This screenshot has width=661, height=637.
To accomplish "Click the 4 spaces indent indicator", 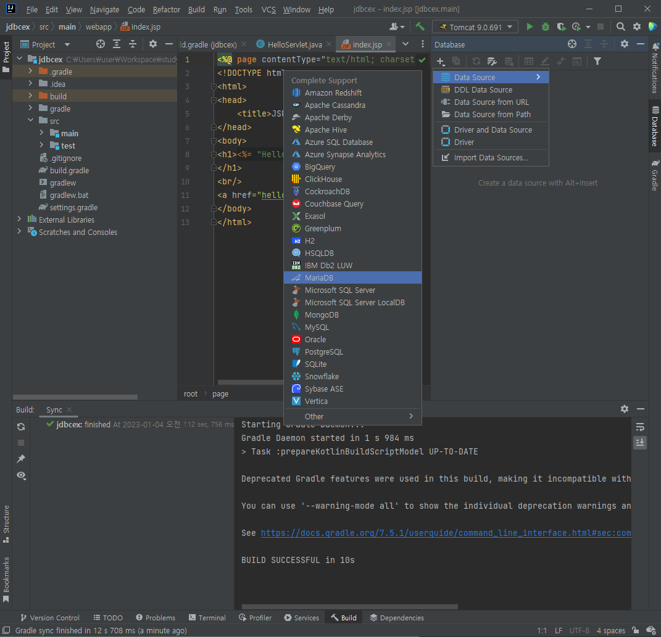I will 610,630.
